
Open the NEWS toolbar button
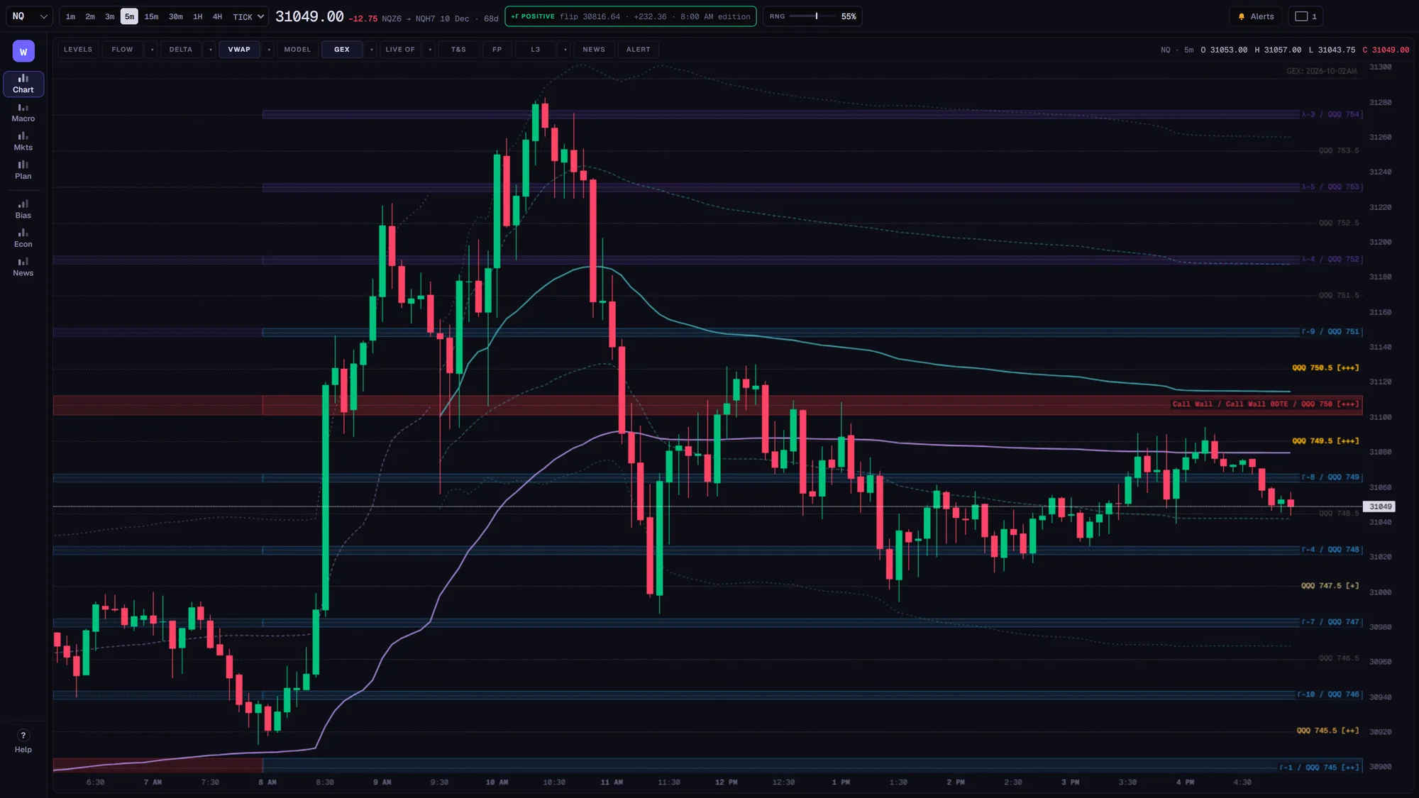594,50
